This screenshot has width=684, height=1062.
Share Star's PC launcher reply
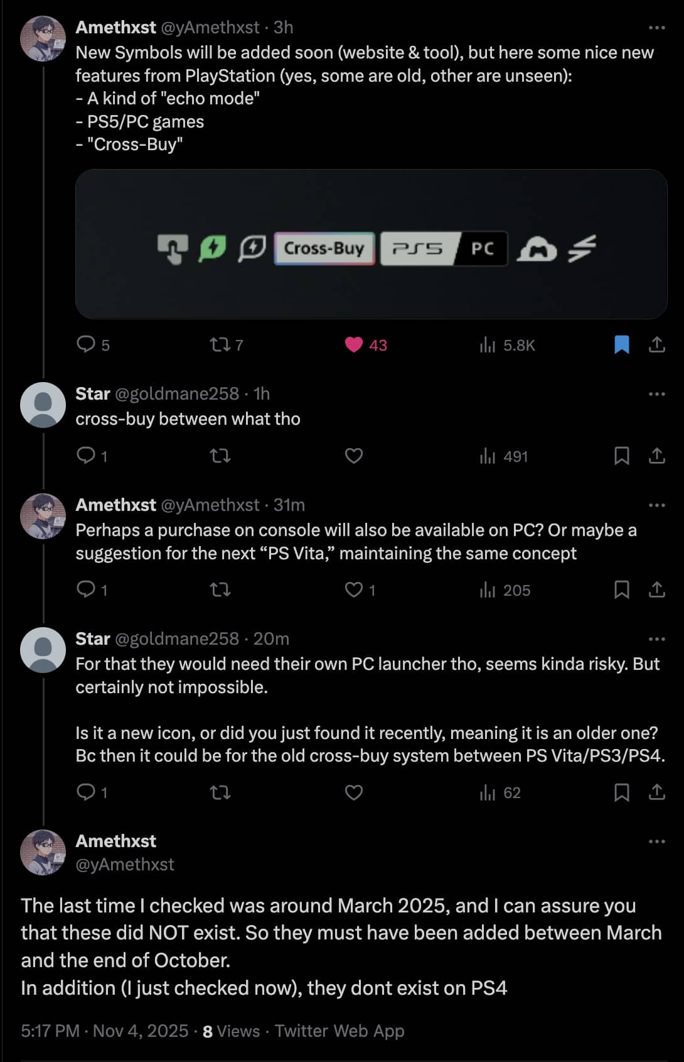pyautogui.click(x=656, y=792)
